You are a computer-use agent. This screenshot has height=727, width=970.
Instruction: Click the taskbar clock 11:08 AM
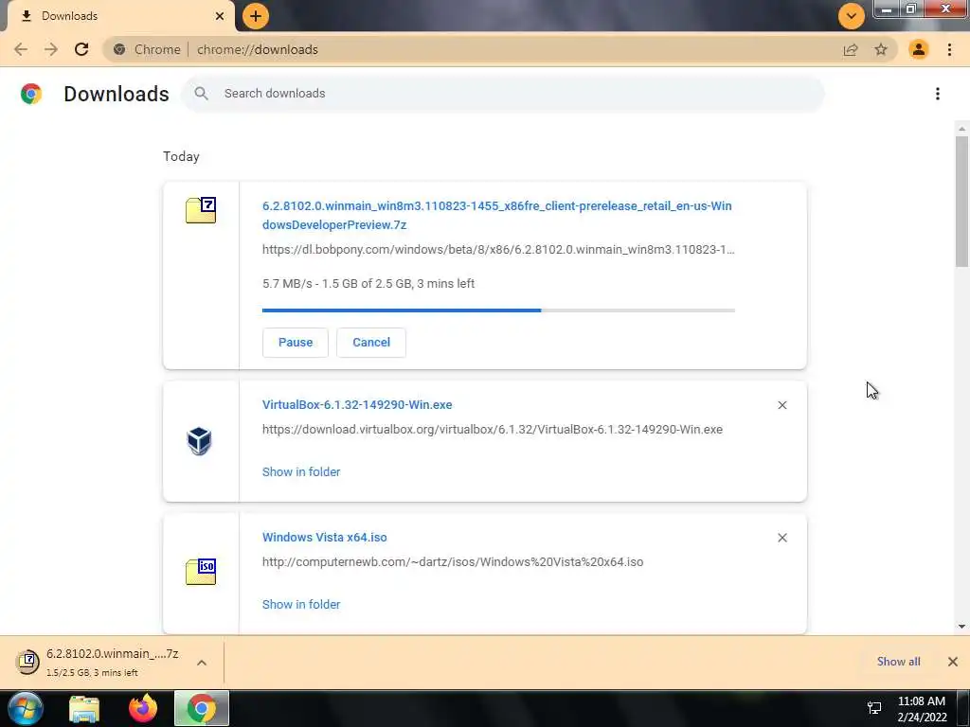pos(921,701)
